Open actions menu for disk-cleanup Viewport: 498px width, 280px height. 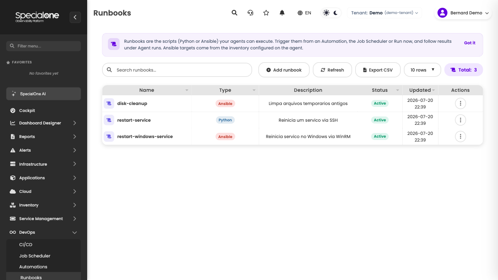tap(460, 103)
